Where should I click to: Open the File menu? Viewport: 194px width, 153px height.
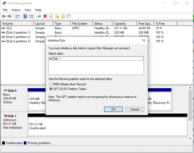pyautogui.click(x=5, y=10)
